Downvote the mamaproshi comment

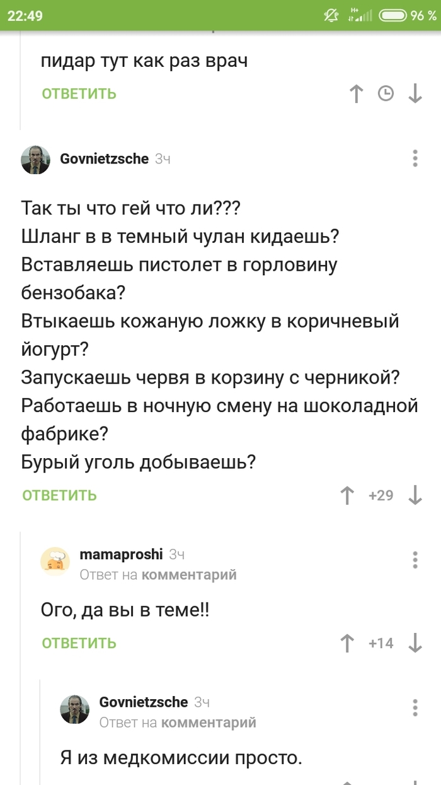tap(415, 643)
